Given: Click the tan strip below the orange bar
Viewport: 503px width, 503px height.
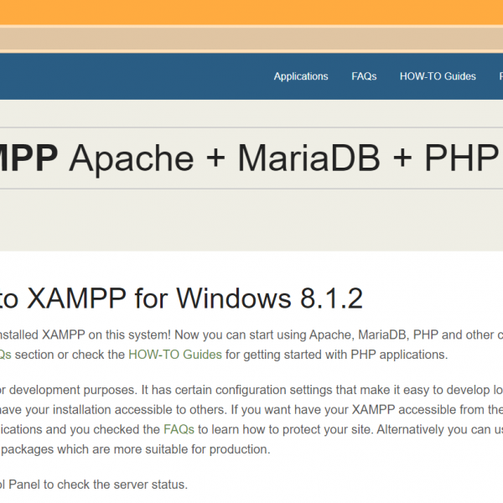Looking at the screenshot, I should (x=251, y=39).
